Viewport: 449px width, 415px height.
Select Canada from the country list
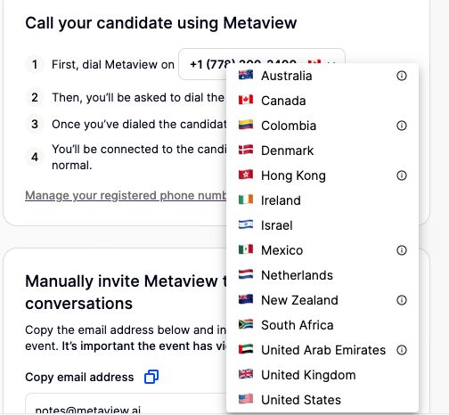click(x=322, y=101)
